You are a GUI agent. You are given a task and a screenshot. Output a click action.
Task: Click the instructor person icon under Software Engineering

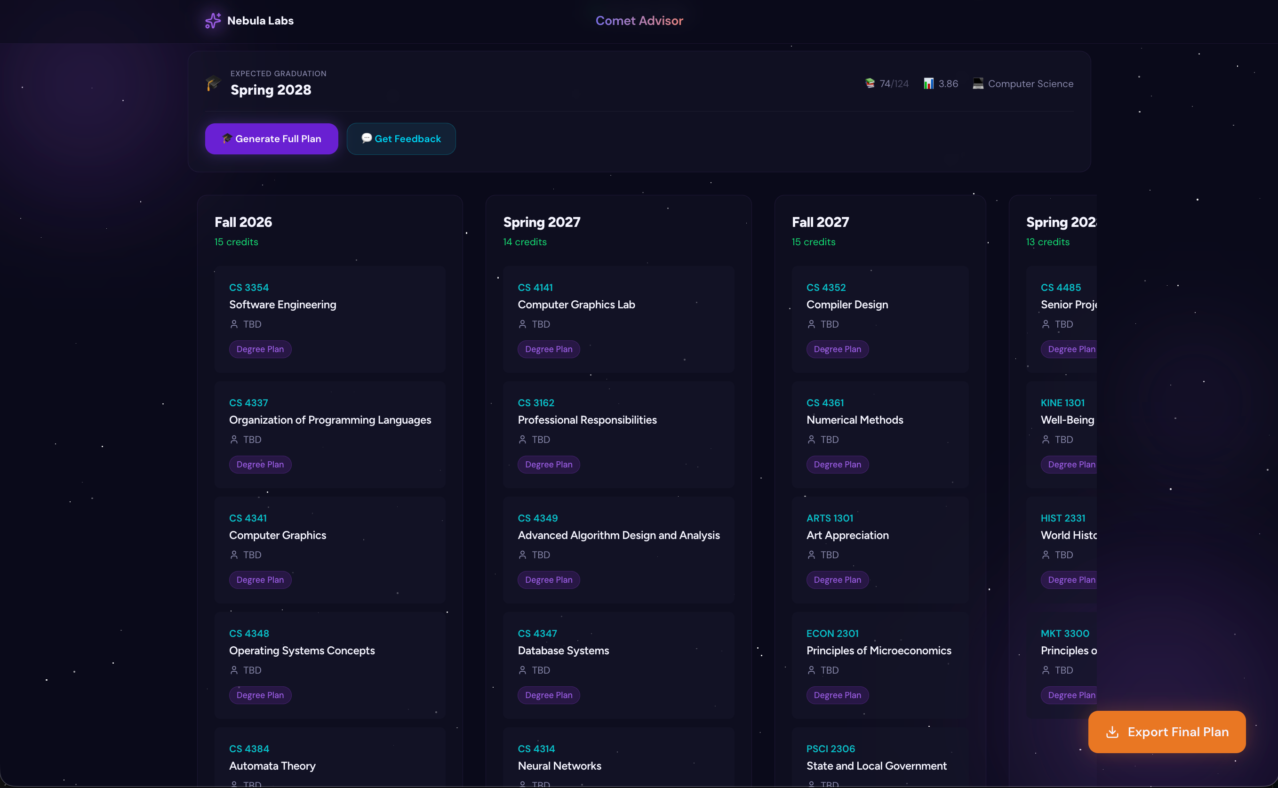click(234, 324)
